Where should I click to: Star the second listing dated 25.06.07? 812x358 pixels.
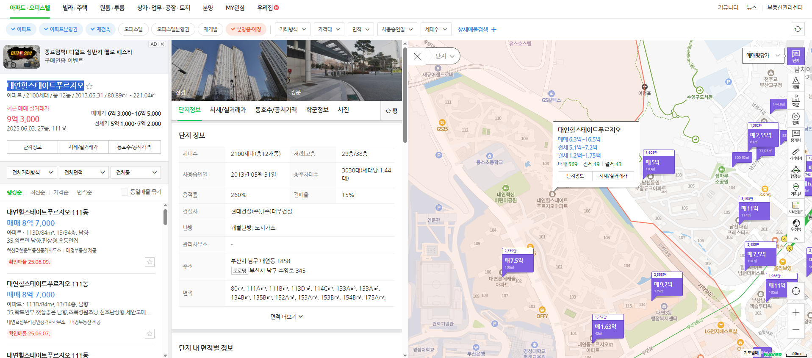(150, 333)
